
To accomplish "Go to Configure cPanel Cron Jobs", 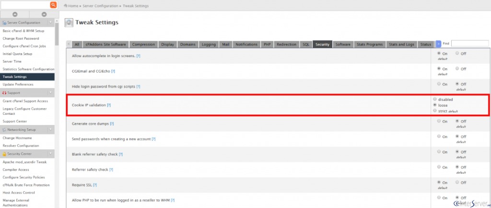I will [24, 46].
